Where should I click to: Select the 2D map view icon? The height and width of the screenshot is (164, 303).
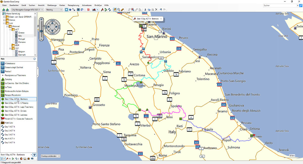pos(66,10)
